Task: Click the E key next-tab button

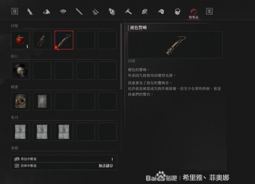Action: (209, 11)
